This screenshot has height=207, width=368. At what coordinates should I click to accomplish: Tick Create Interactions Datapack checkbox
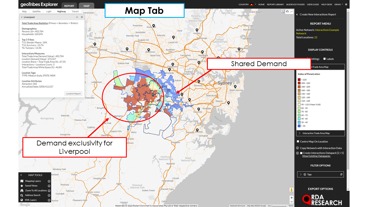pyautogui.click(x=301, y=153)
